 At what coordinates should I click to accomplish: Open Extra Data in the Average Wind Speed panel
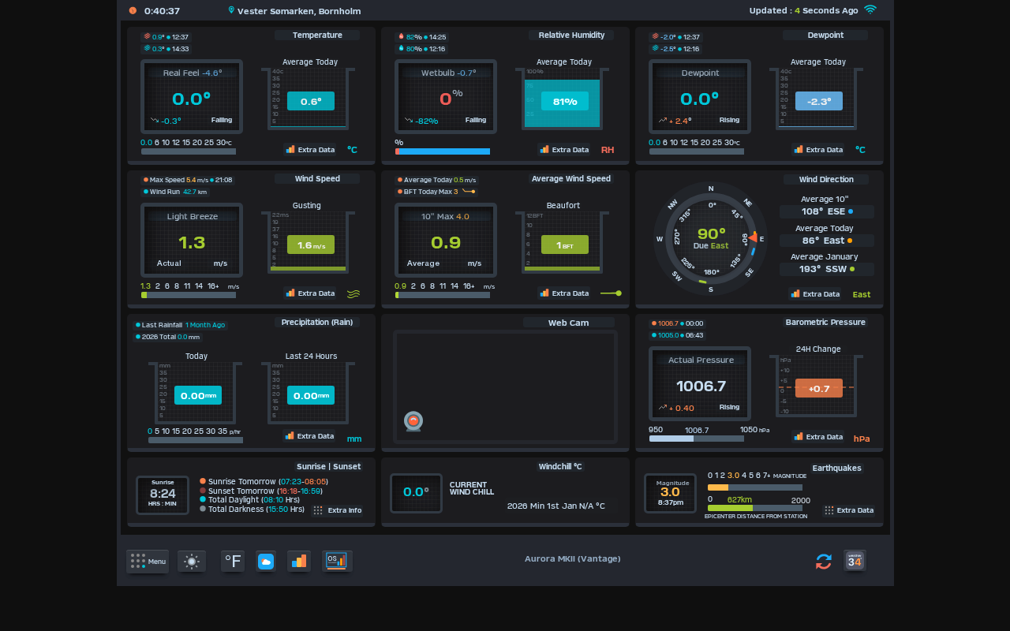coord(564,293)
